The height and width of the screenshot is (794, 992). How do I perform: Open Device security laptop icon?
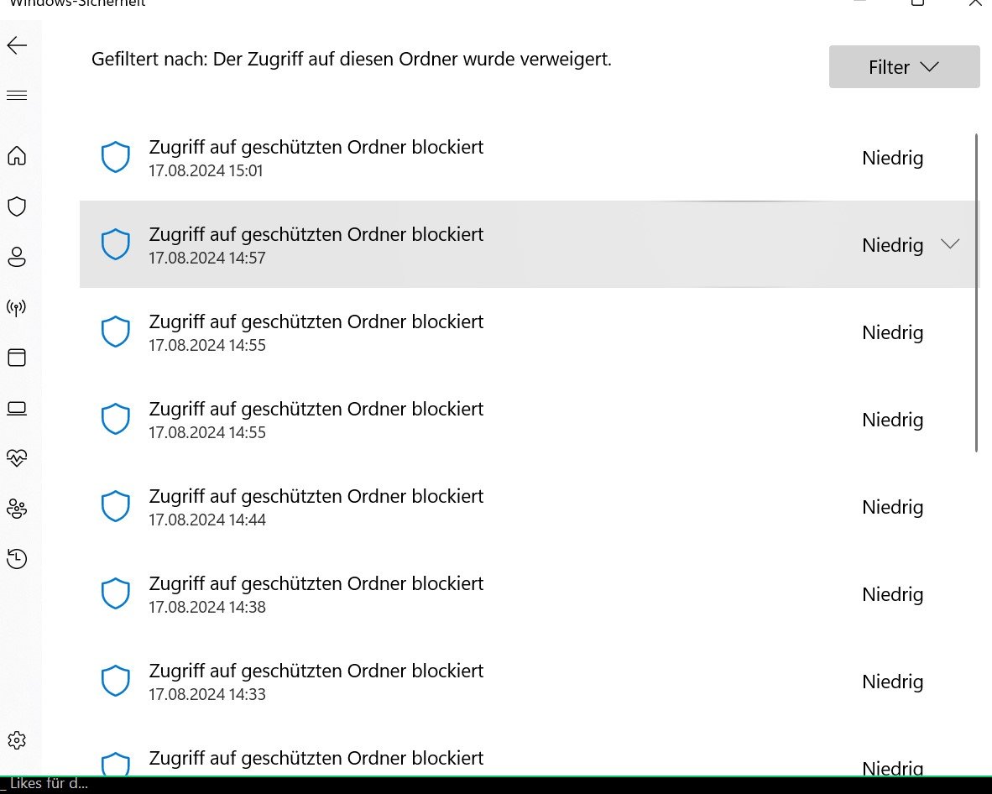point(17,408)
